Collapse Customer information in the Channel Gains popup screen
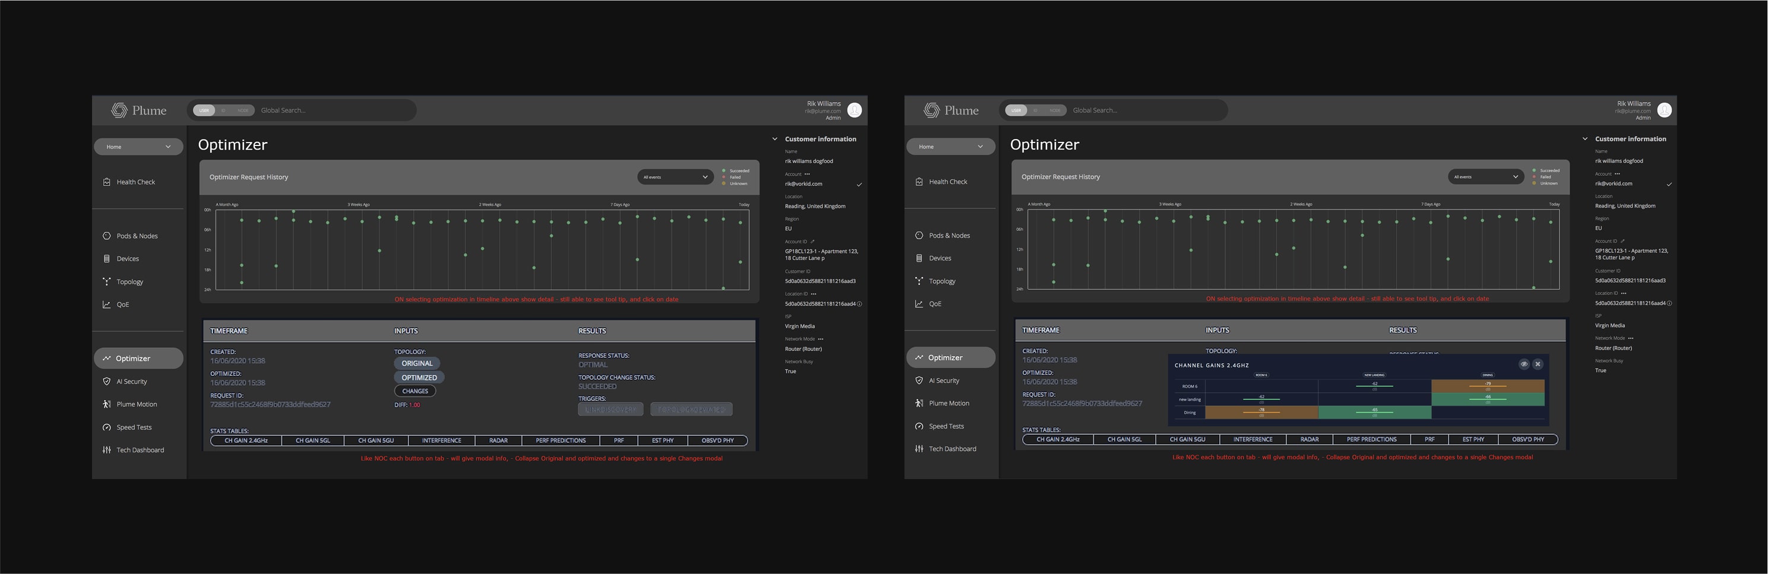This screenshot has height=574, width=1768. [x=1584, y=139]
